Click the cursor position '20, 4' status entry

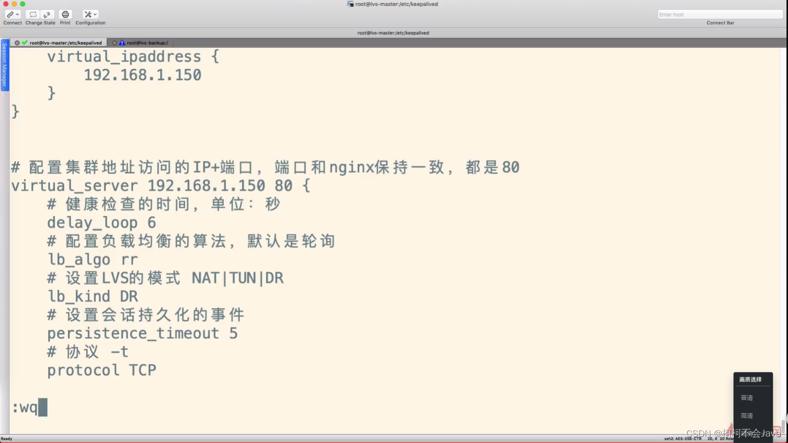(x=713, y=439)
